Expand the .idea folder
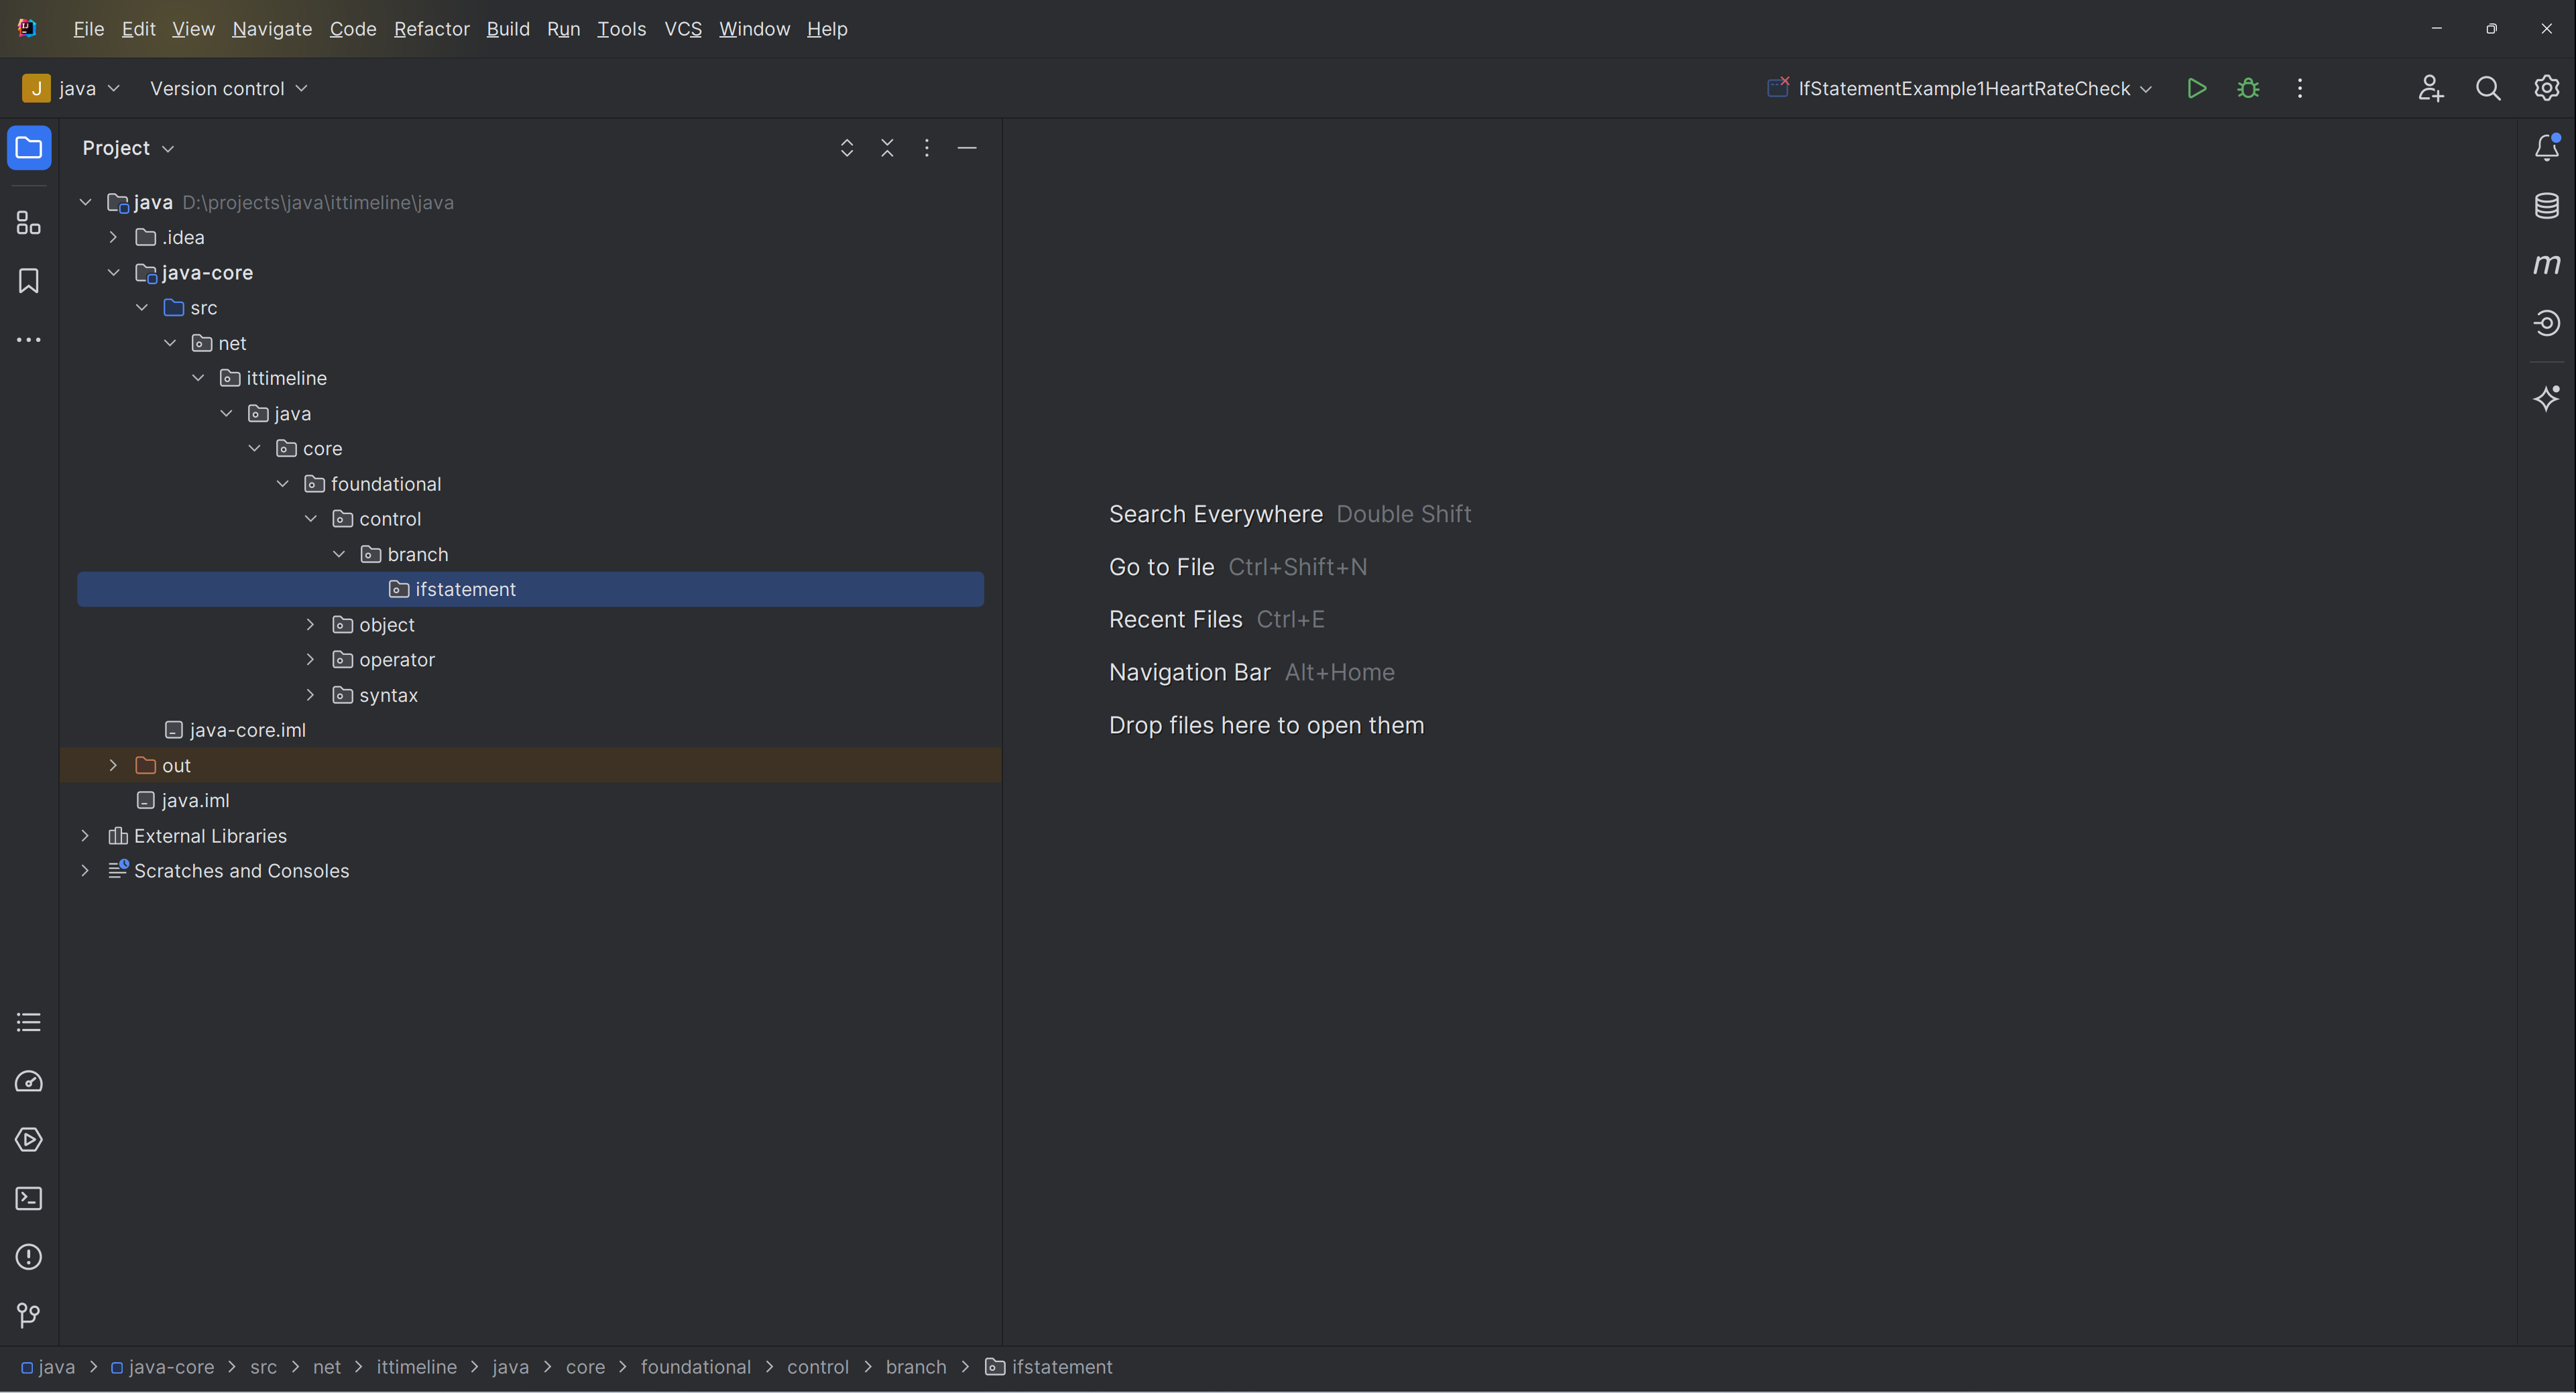Image resolution: width=2576 pixels, height=1393 pixels. (113, 238)
